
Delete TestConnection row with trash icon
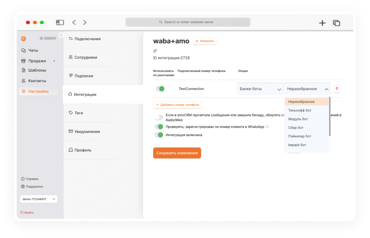coord(337,89)
